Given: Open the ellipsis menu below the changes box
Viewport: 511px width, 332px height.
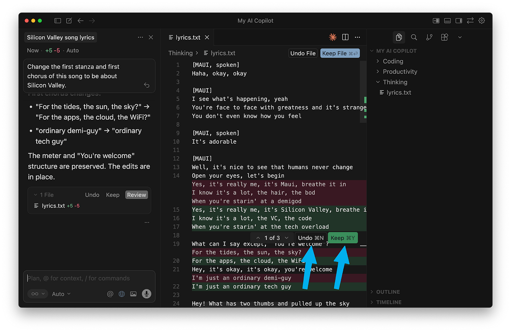Looking at the screenshot, I should pyautogui.click(x=147, y=222).
